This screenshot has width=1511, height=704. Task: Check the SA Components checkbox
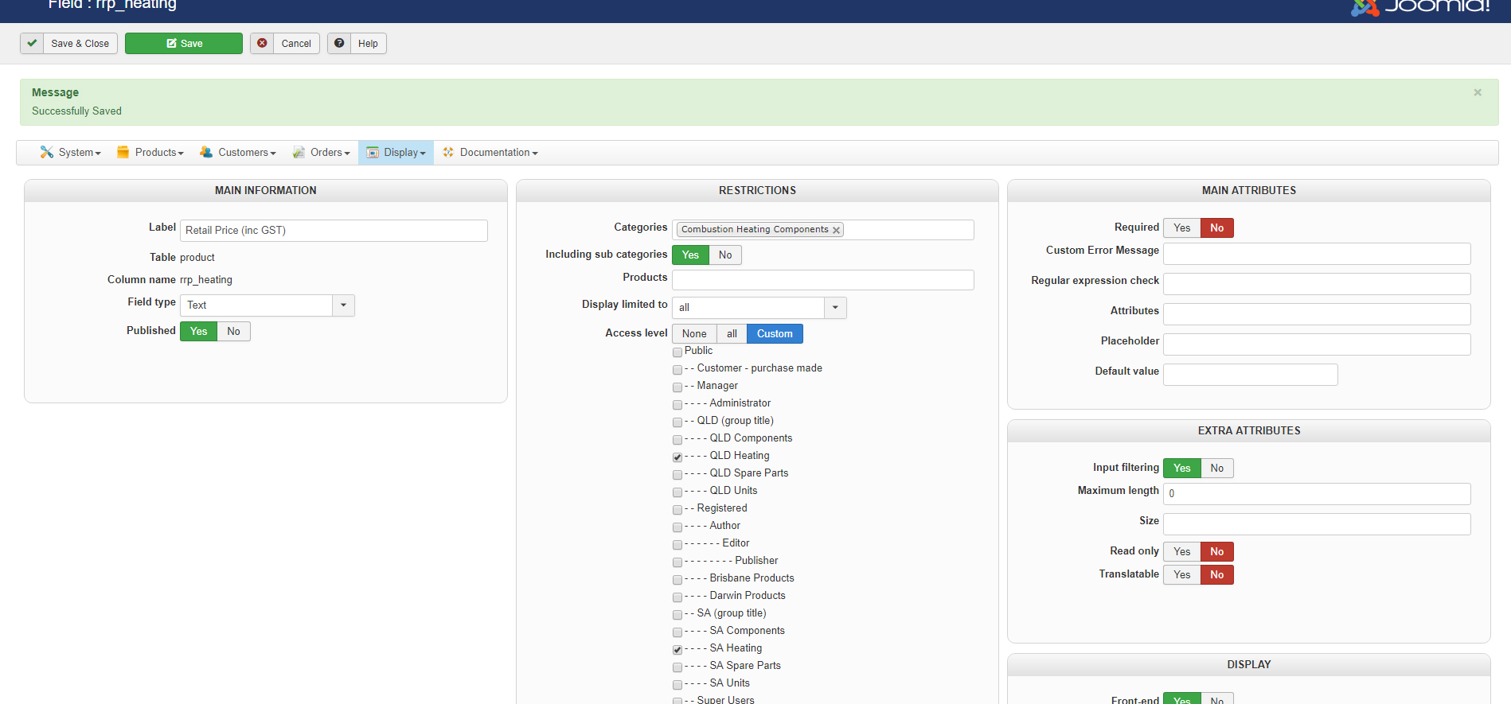[677, 632]
